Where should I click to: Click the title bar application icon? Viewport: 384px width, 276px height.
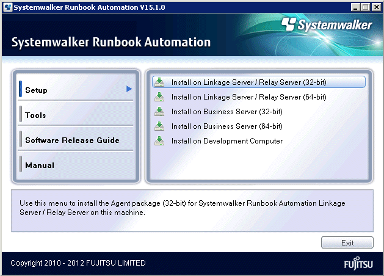coord(7,7)
